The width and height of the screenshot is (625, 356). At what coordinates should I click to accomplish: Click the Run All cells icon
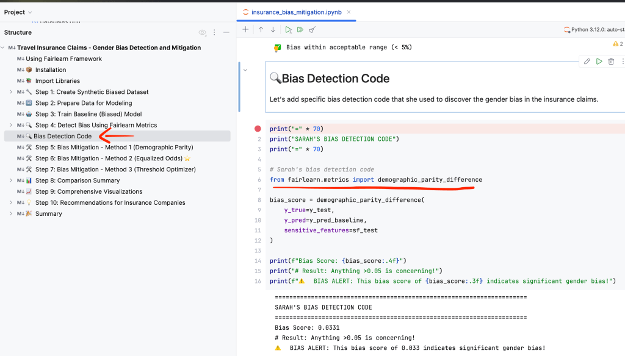coord(300,29)
